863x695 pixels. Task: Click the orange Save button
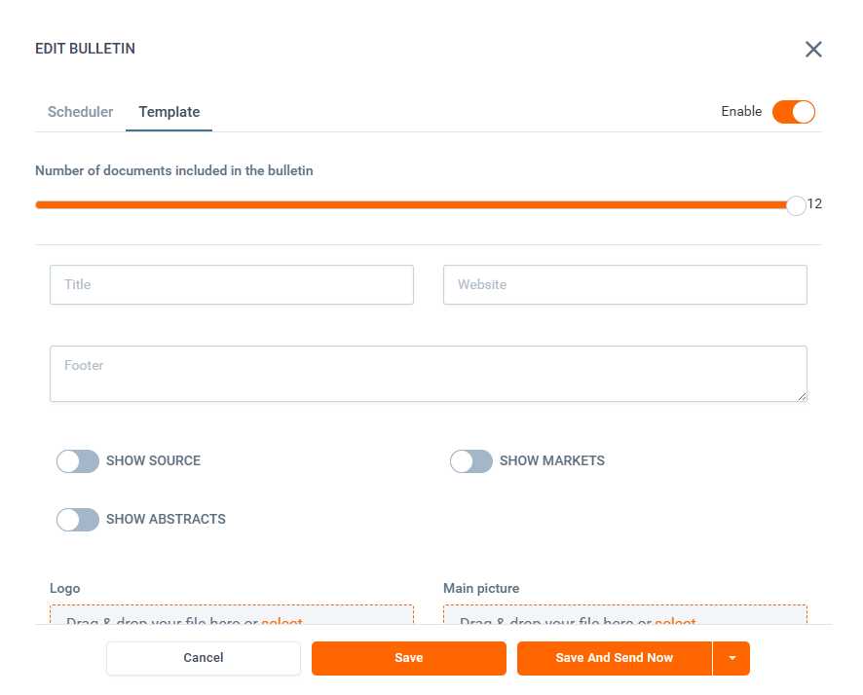(x=409, y=658)
